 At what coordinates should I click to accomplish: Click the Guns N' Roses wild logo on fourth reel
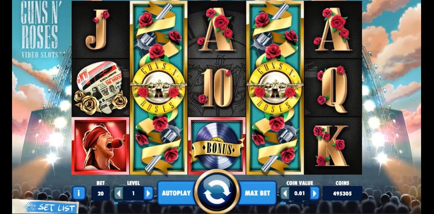[x=275, y=87]
